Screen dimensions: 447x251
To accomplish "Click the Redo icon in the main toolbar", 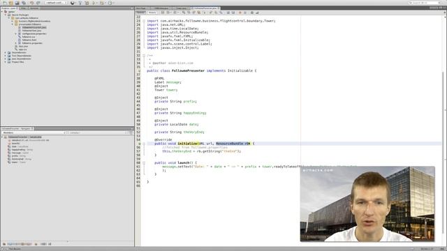I will coord(38,3).
